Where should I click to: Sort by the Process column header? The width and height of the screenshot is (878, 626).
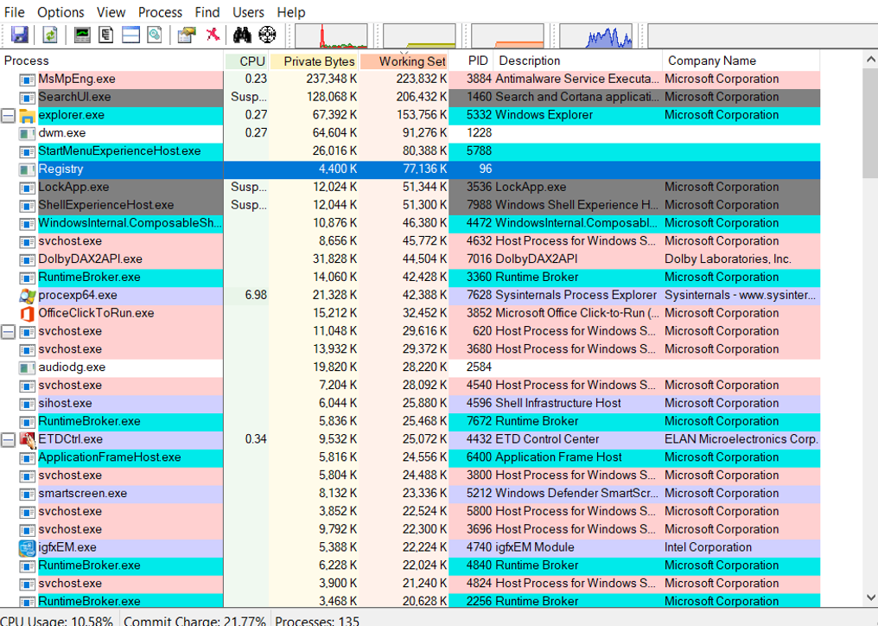(x=112, y=61)
